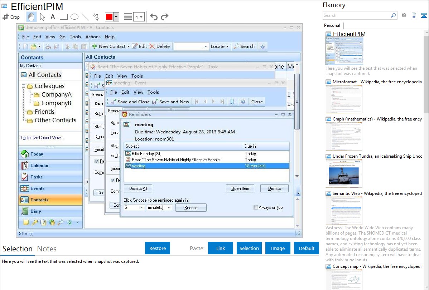This screenshot has height=290, width=429.
Task: Pick the rectangle shape tool
Action: pos(63,17)
